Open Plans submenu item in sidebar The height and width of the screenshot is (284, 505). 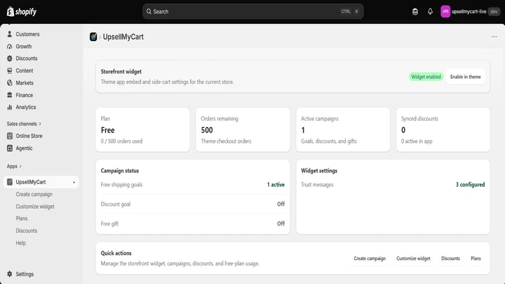(x=21, y=218)
